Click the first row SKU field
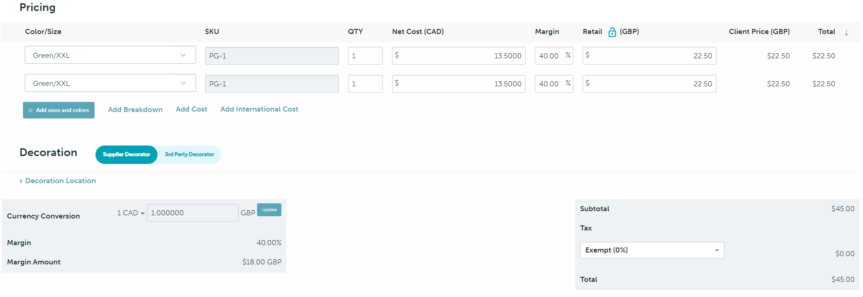863x297 pixels. (x=272, y=56)
